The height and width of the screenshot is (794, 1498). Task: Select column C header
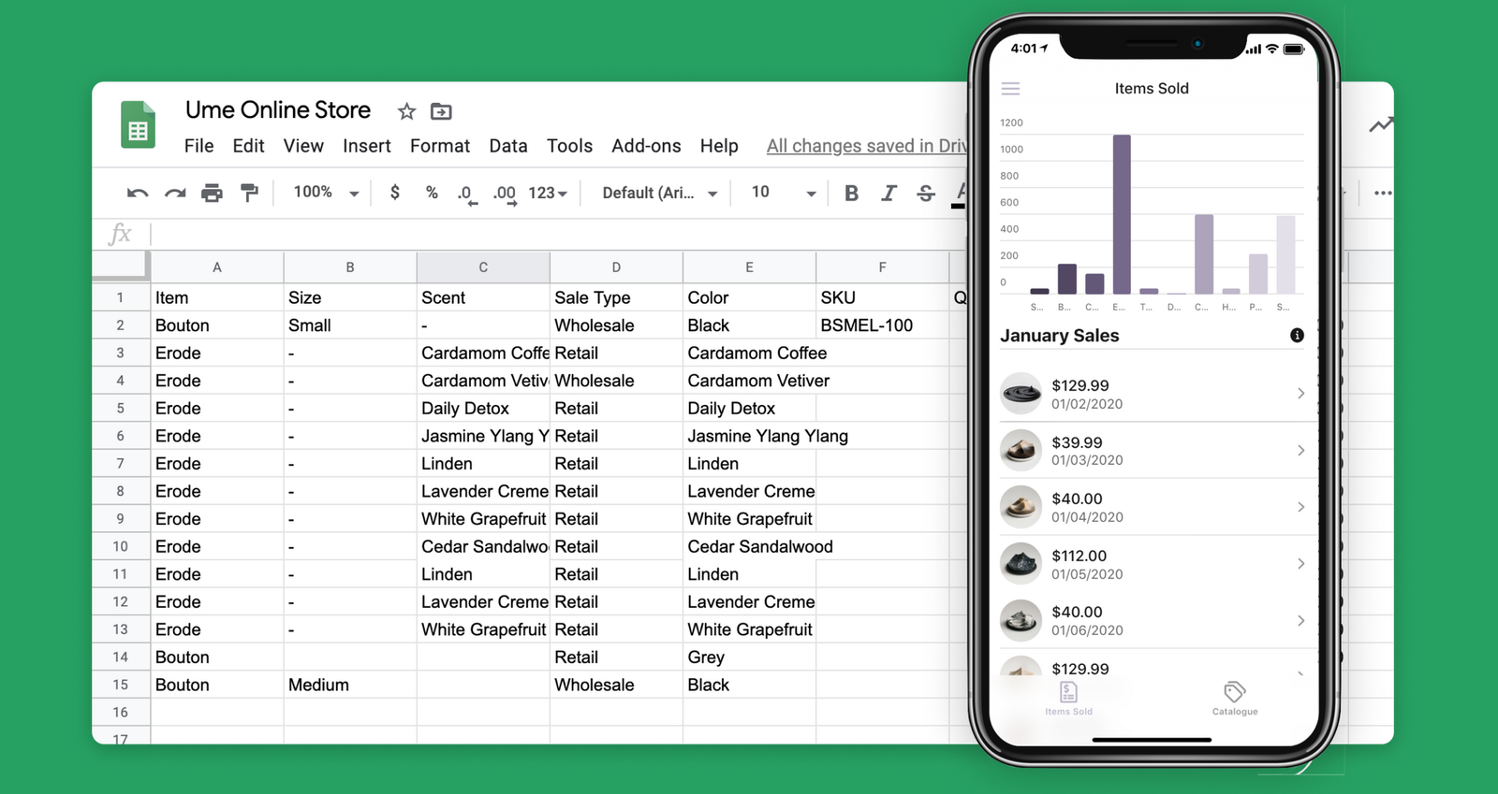pos(483,267)
